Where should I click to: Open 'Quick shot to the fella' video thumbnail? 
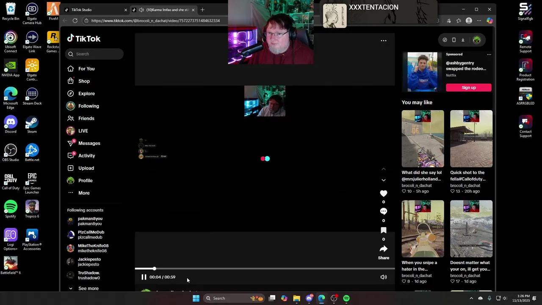click(471, 139)
